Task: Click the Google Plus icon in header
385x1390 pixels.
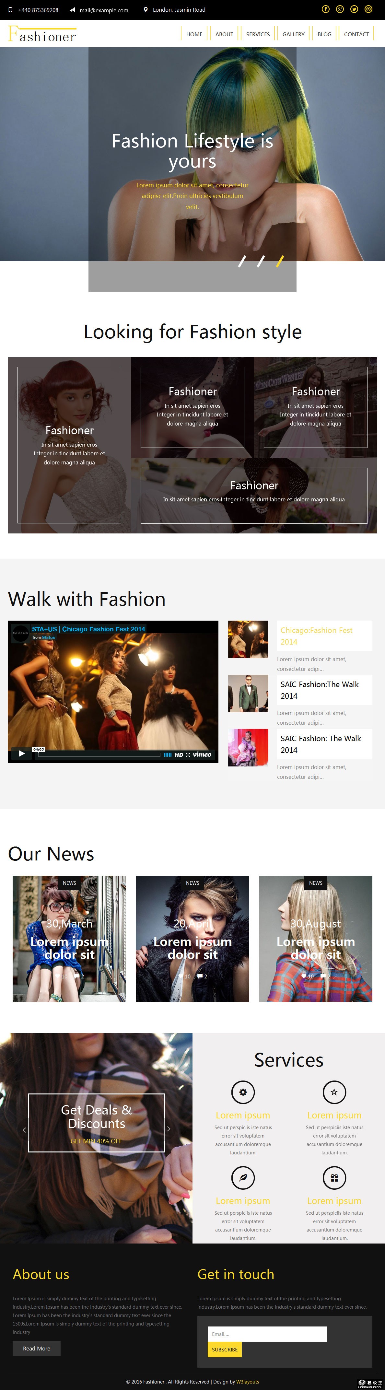Action: click(340, 9)
